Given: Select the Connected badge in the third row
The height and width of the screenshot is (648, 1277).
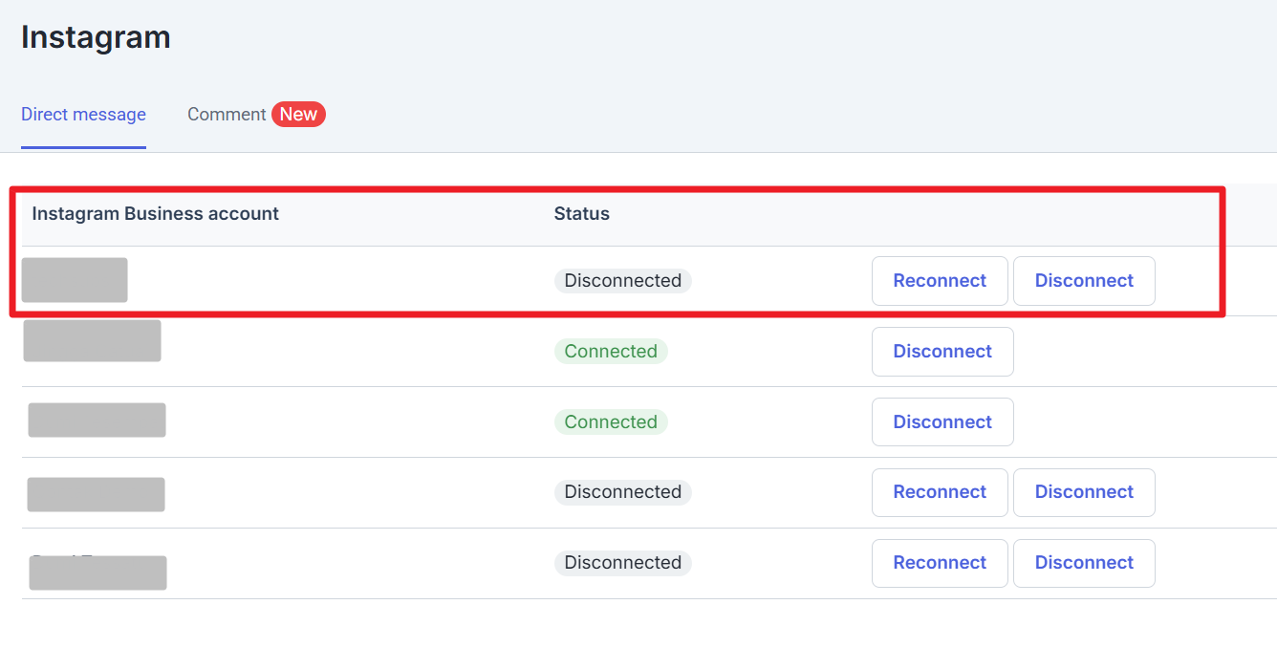Looking at the screenshot, I should click(x=611, y=422).
